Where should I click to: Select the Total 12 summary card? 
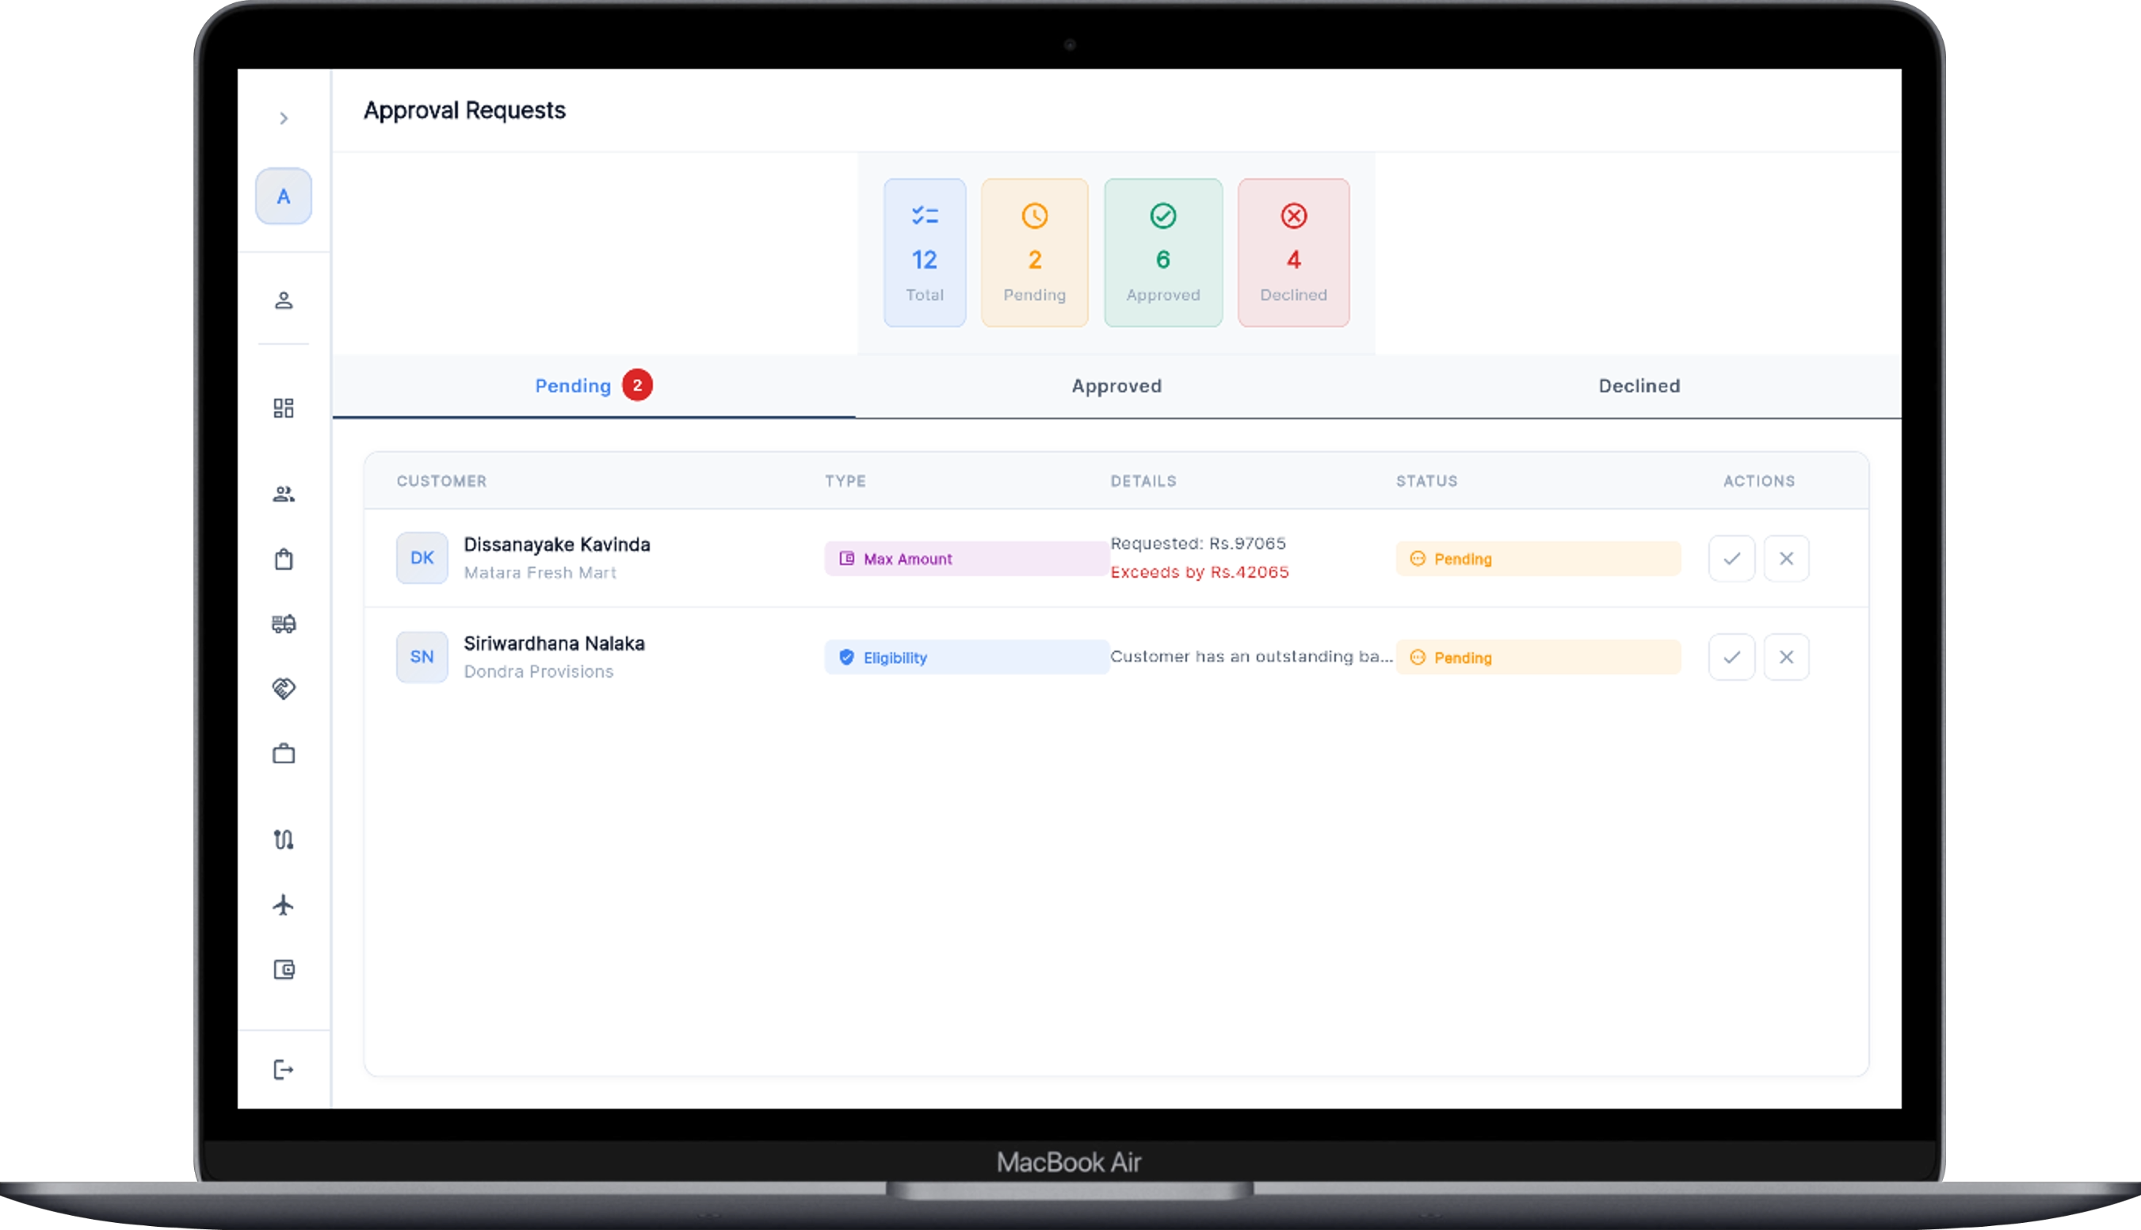pos(925,253)
